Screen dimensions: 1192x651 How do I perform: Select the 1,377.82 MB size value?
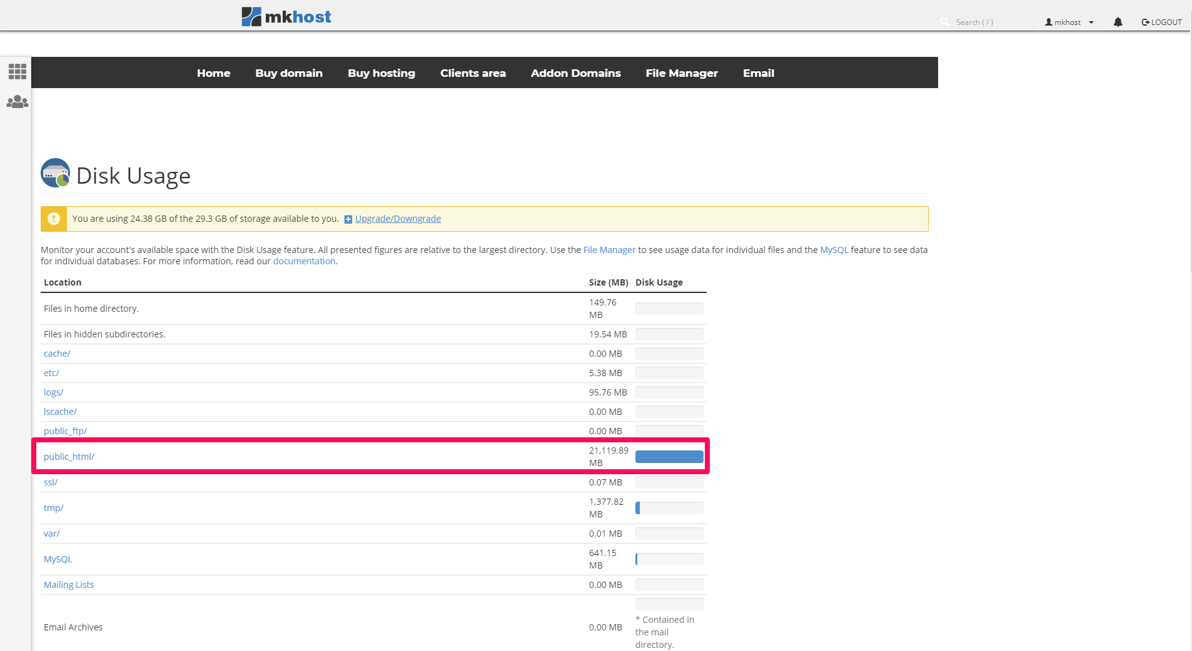click(x=606, y=508)
